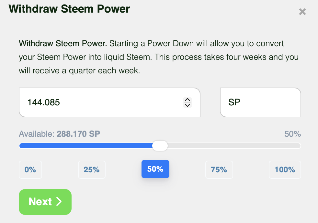The height and width of the screenshot is (223, 318).
Task: Click the white slider handle
Action: point(160,146)
